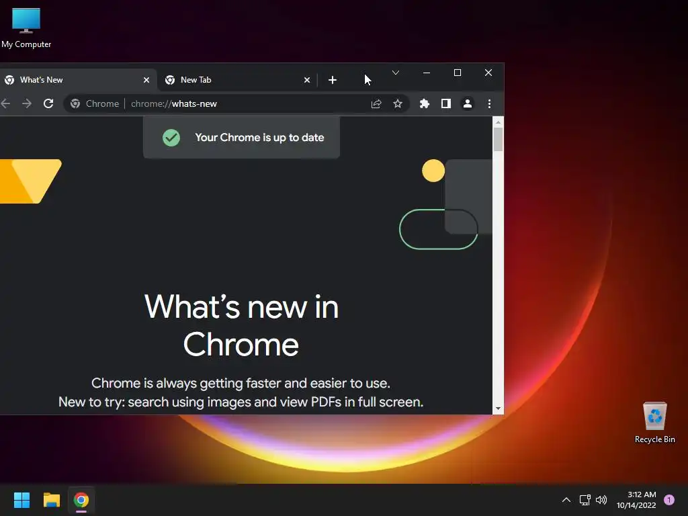Go forward in Chrome

pyautogui.click(x=27, y=103)
